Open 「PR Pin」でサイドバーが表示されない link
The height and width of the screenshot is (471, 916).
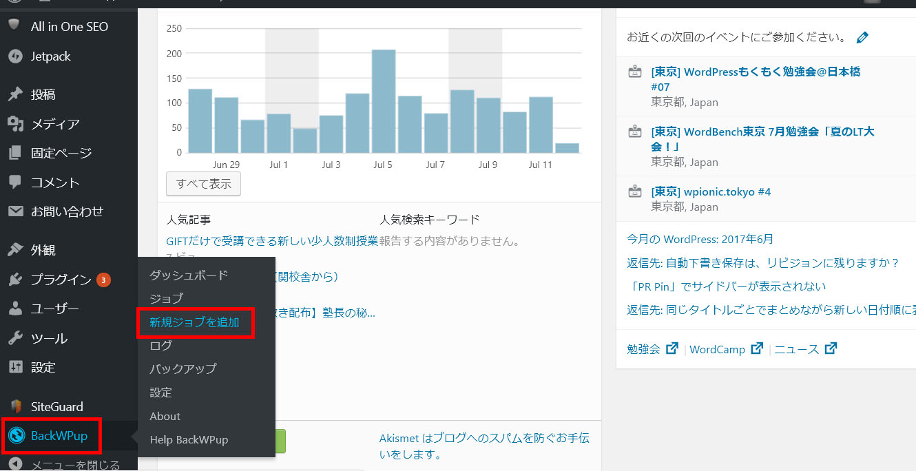click(x=726, y=286)
